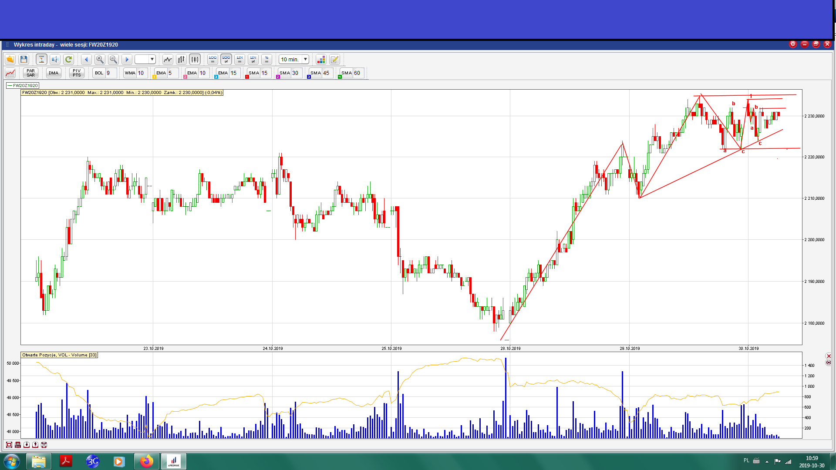The height and width of the screenshot is (470, 836).
Task: Zoom out with the magnifier minus icon
Action: (113, 59)
